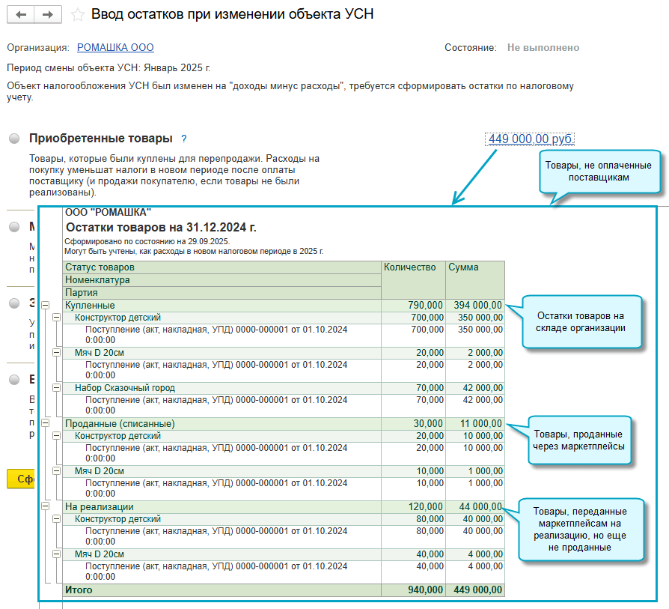Add the form to favorites with the star

77,15
